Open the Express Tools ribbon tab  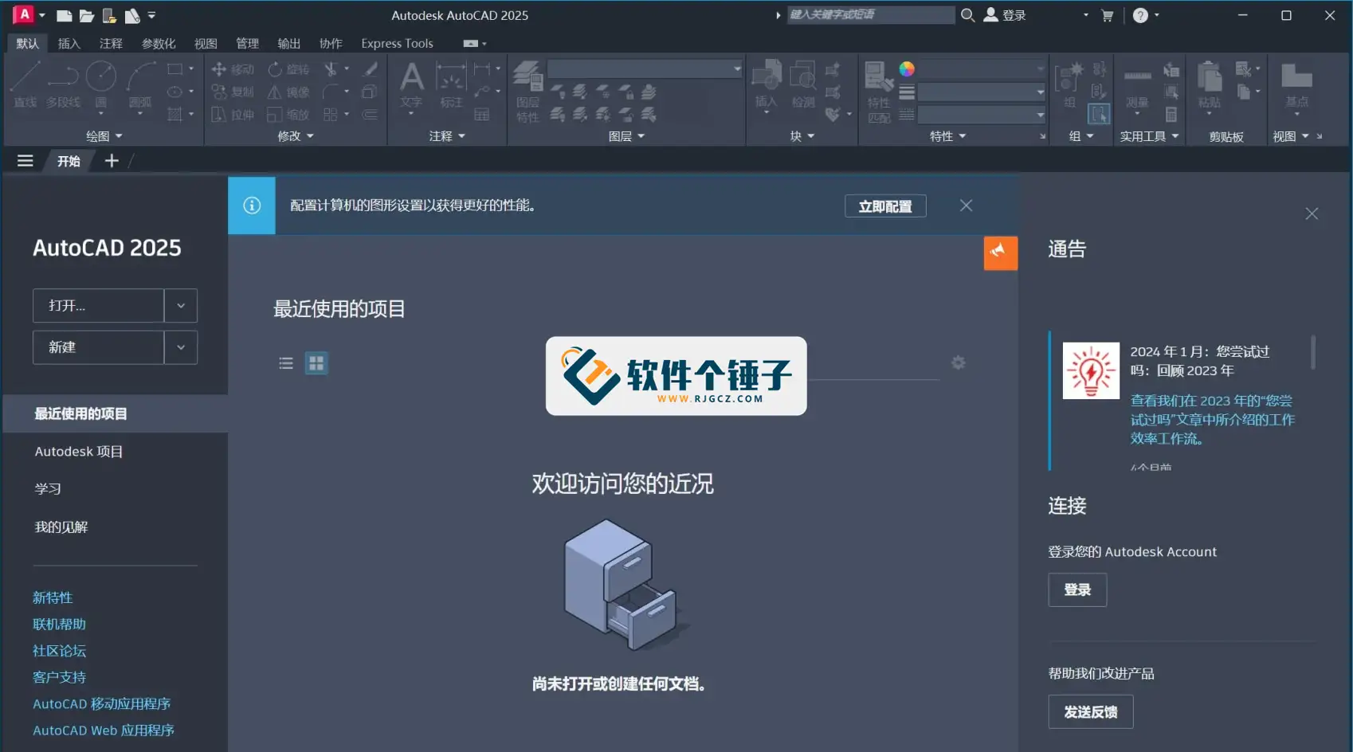[397, 43]
